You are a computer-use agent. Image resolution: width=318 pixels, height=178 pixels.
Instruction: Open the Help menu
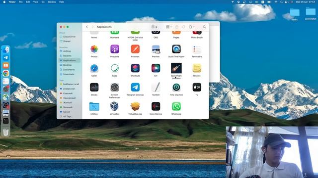tap(62, 2)
